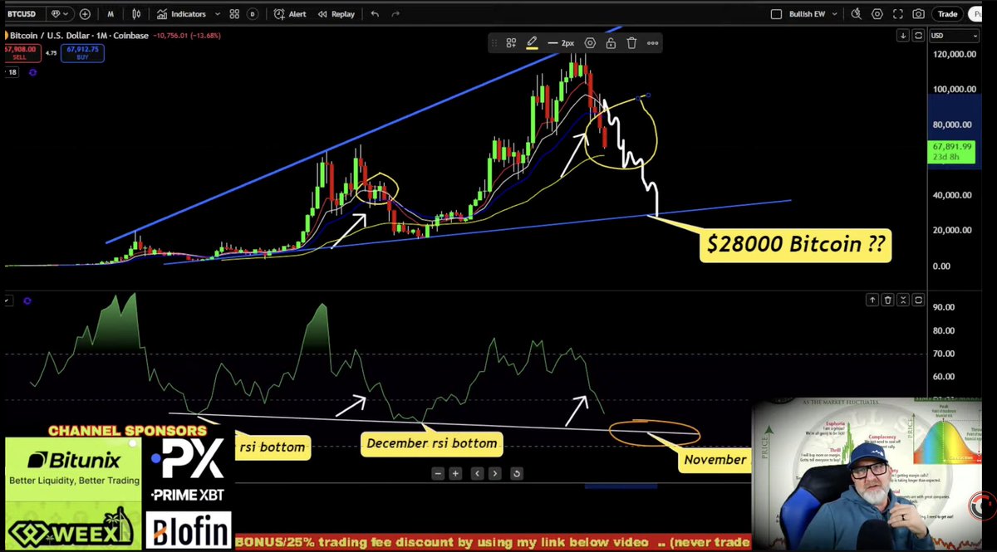The image size is (997, 552).
Task: Open the yellow line color pencil tool
Action: [532, 43]
